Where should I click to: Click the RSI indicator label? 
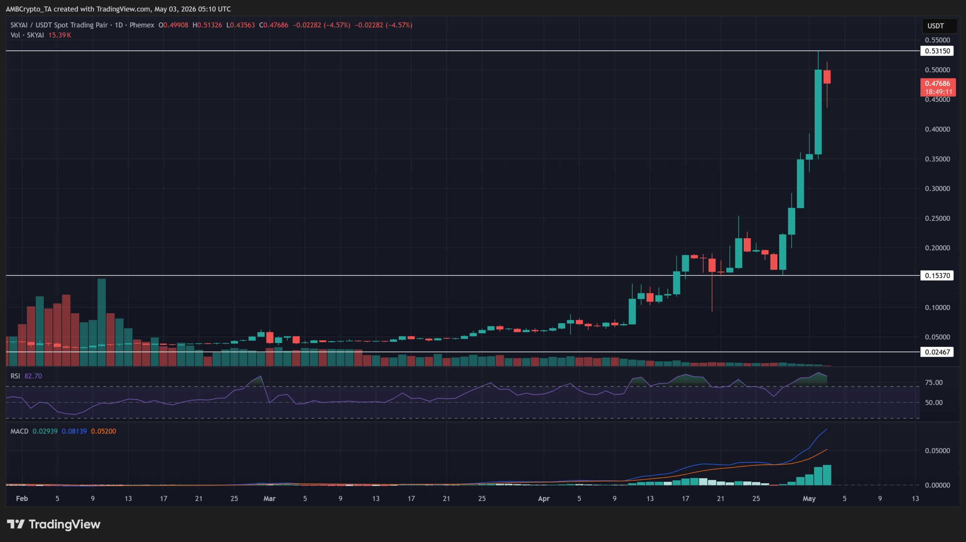click(15, 376)
